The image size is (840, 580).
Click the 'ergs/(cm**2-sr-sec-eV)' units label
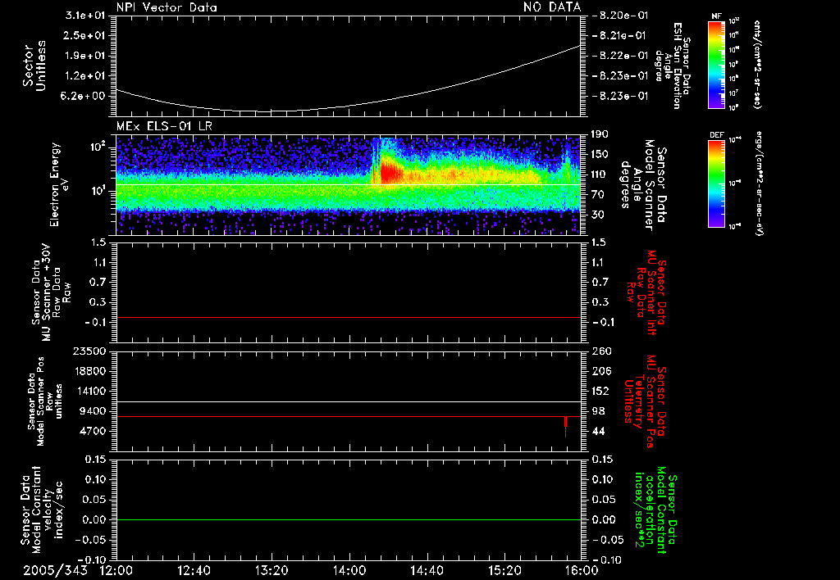click(759, 183)
